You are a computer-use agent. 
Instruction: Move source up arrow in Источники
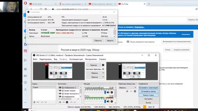(71, 102)
